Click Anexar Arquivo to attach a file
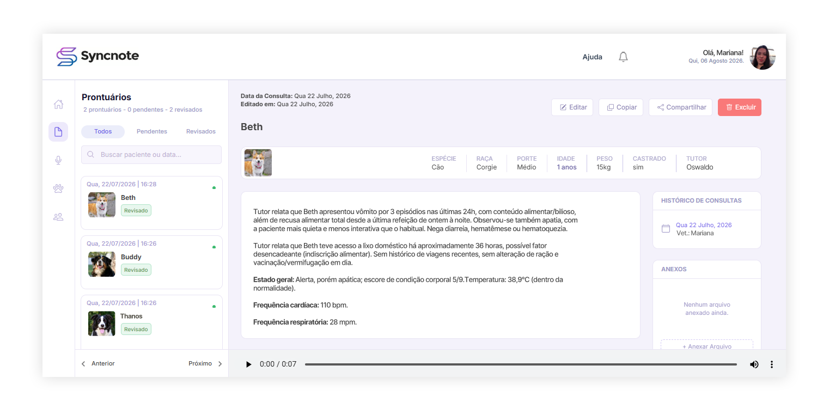Screen dimensions: 817x408 (x=707, y=345)
